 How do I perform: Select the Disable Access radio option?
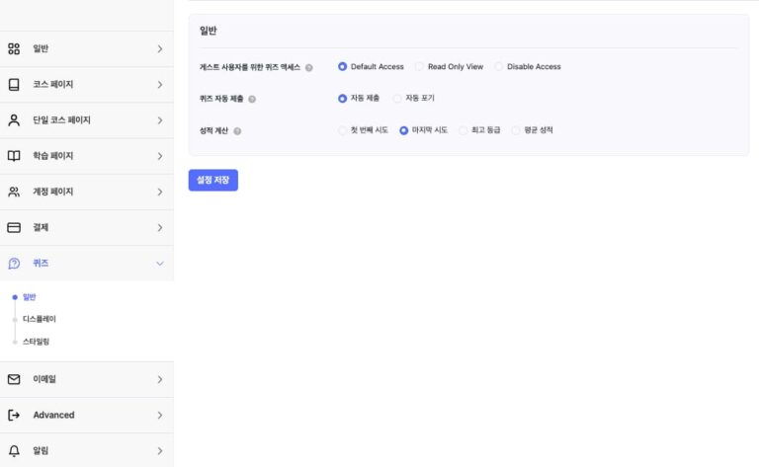coord(499,67)
